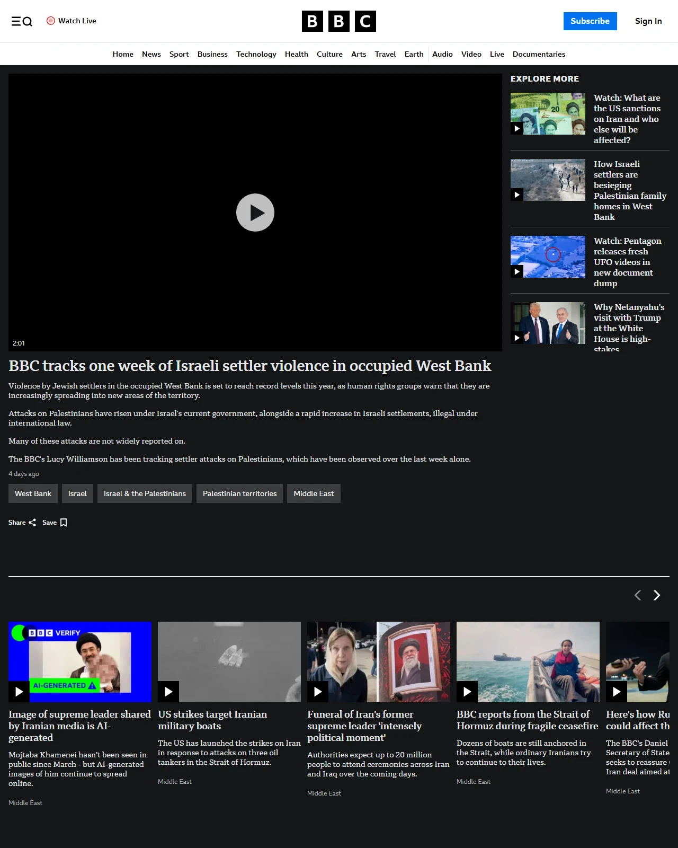Open 'US strikes target Iranian military boats'
Image resolution: width=678 pixels, height=848 pixels.
212,720
